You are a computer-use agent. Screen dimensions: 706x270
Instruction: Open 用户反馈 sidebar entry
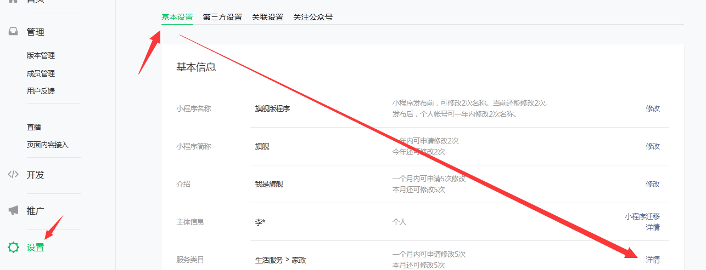41,91
